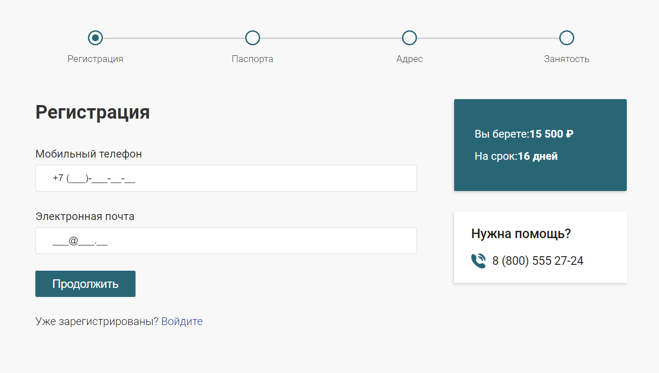Click the Уже зарегистрированы? text
The width and height of the screenshot is (659, 373).
click(x=97, y=321)
